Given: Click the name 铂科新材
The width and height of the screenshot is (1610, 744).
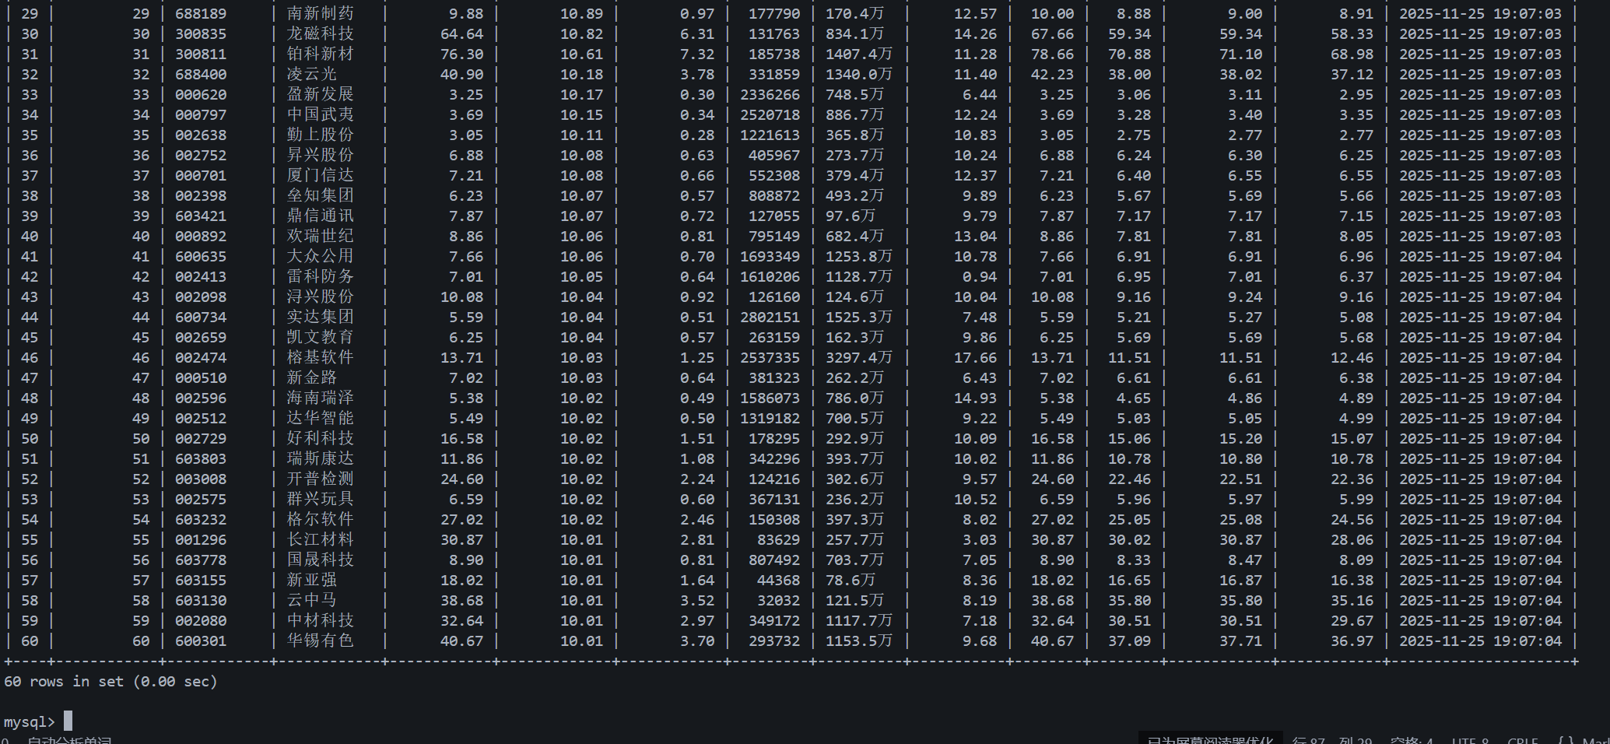Looking at the screenshot, I should [320, 54].
